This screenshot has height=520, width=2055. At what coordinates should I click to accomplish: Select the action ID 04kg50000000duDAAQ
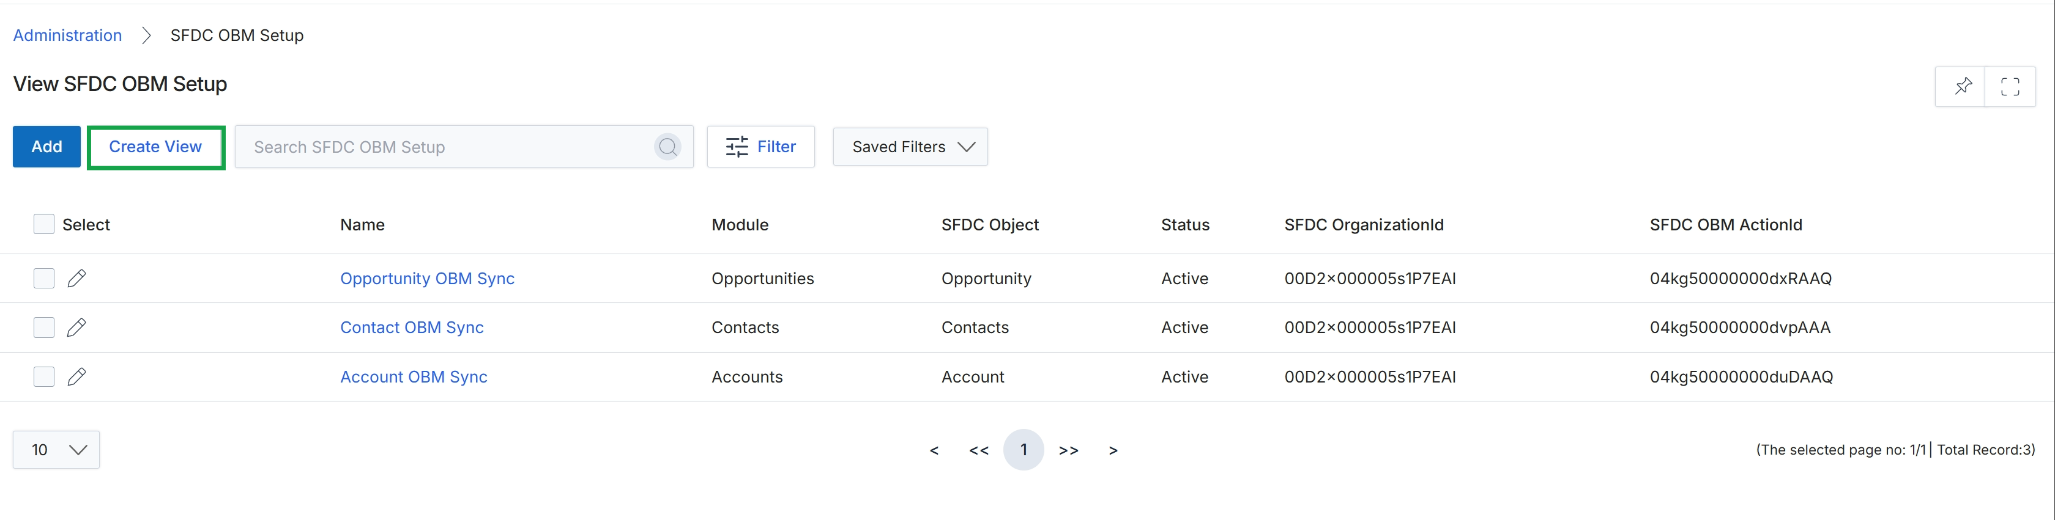[1742, 376]
